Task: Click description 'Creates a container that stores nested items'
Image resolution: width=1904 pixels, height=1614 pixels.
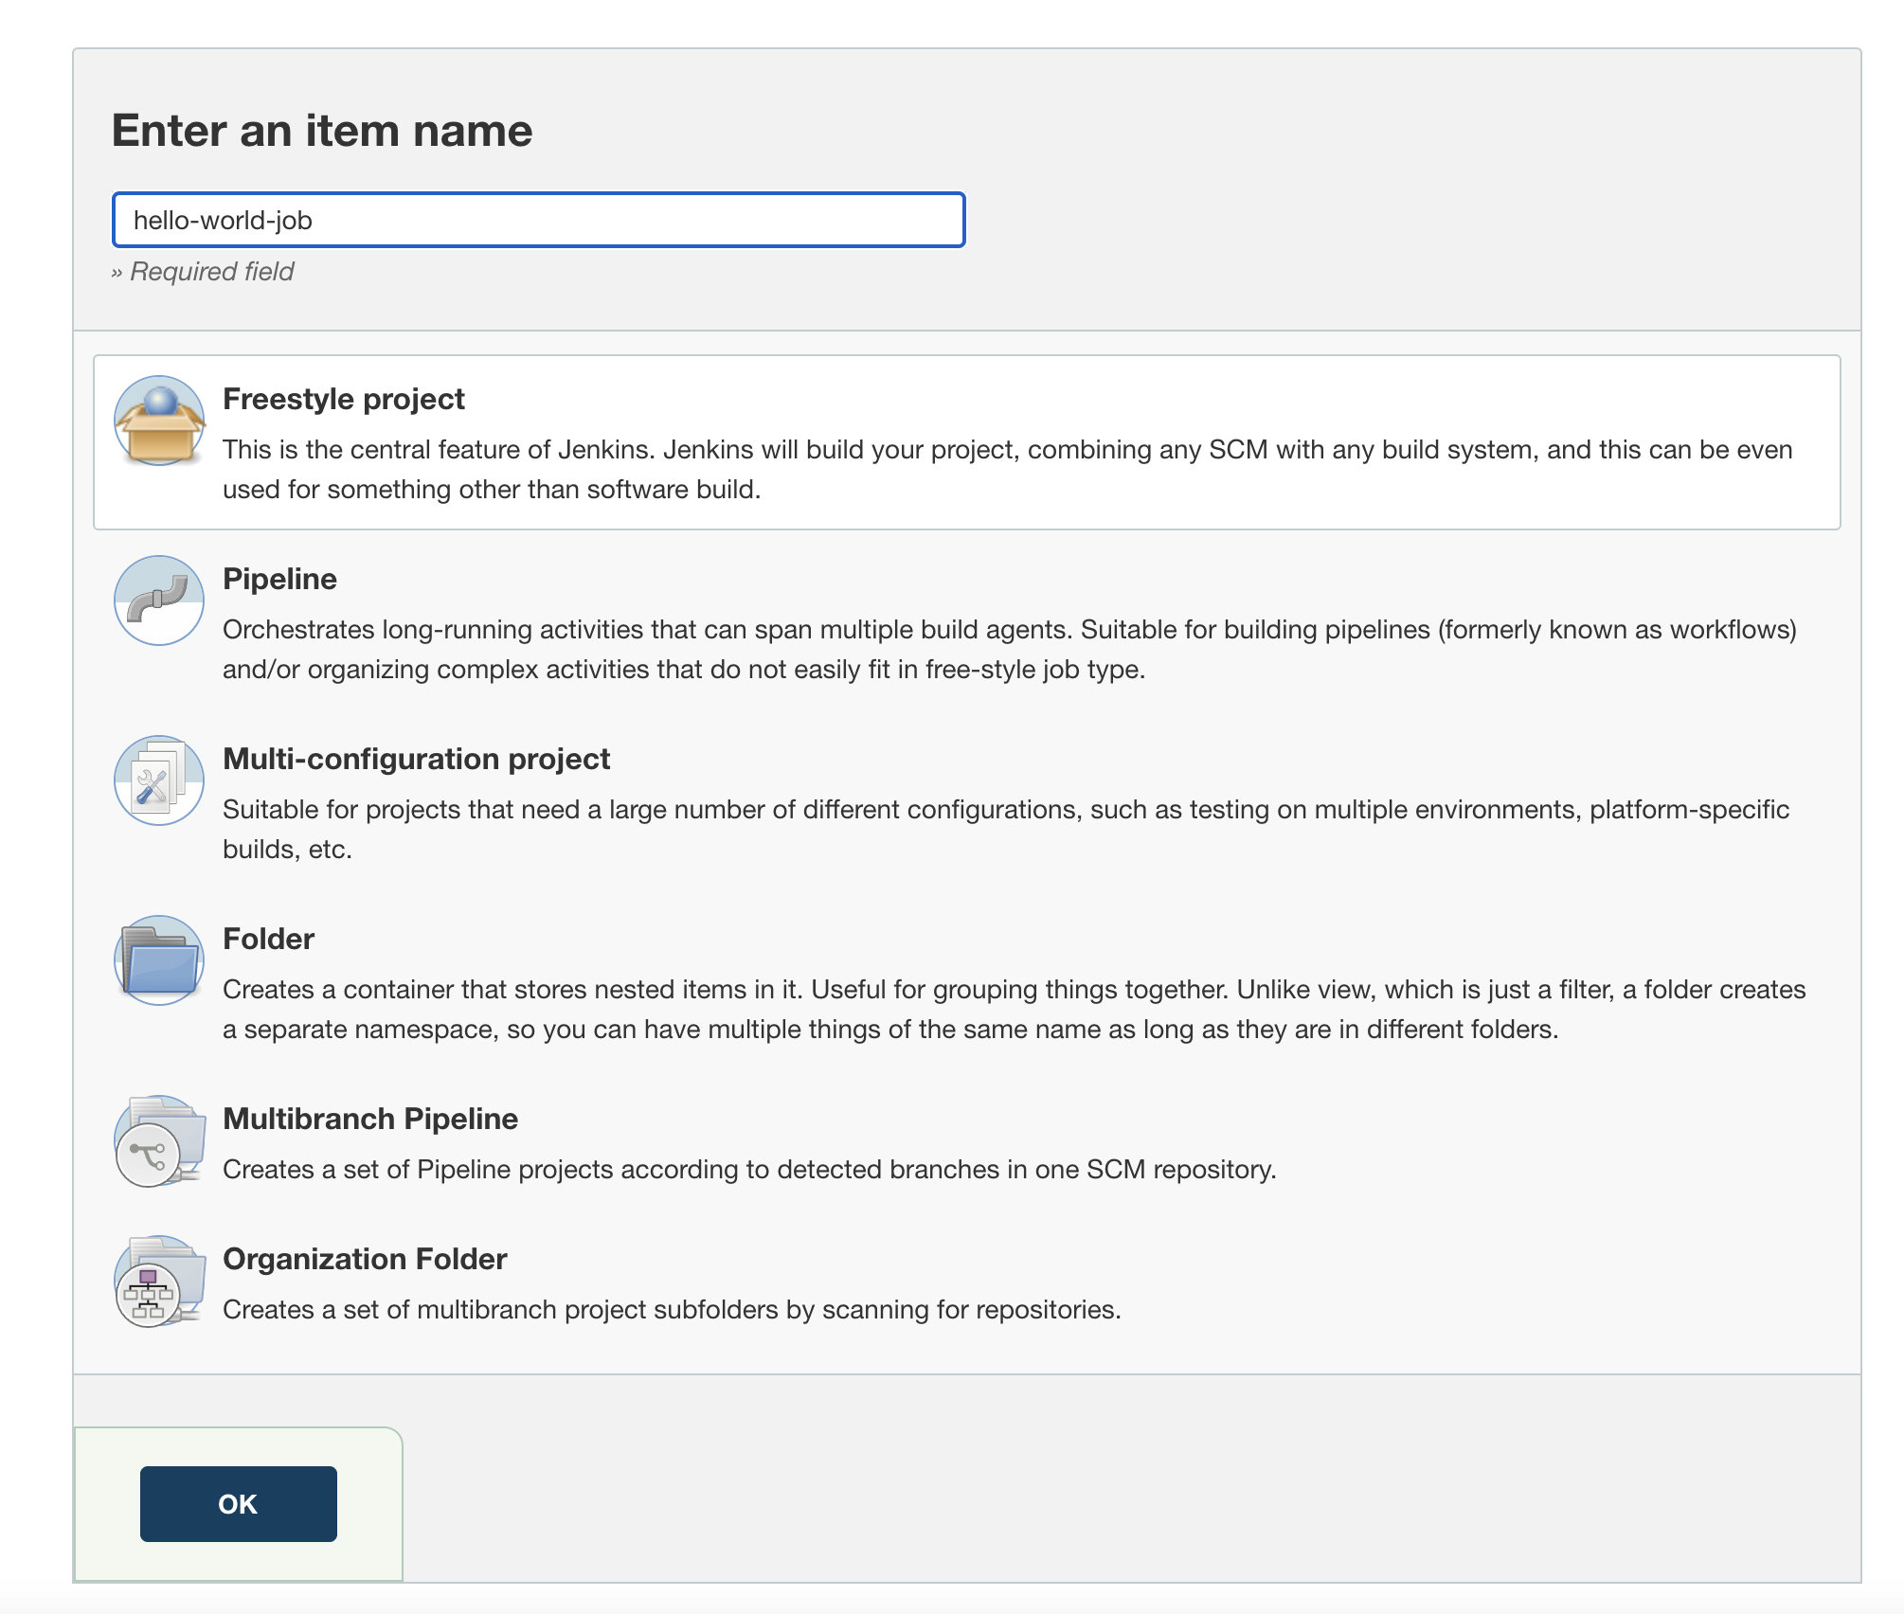Action: tap(1015, 1009)
